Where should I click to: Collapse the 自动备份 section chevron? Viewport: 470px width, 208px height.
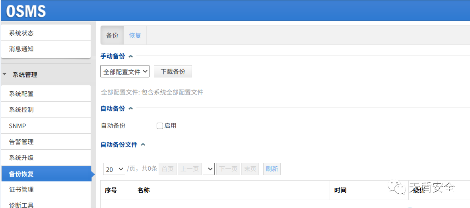coord(130,109)
